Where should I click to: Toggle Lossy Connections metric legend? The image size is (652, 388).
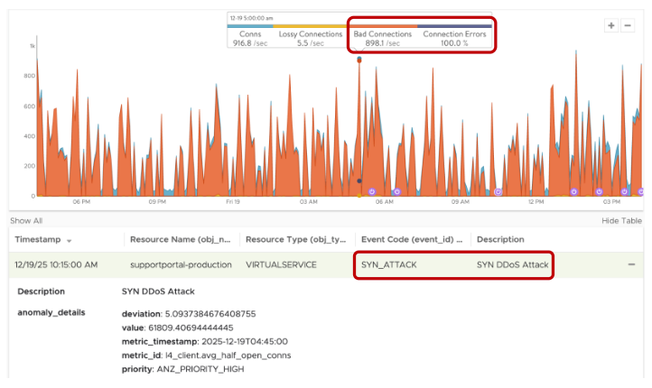point(311,38)
